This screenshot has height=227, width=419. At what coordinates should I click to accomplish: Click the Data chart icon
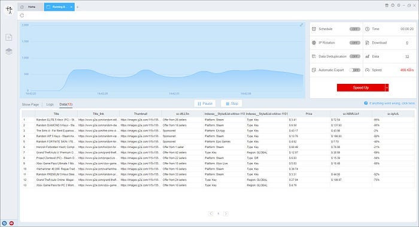click(x=367, y=56)
